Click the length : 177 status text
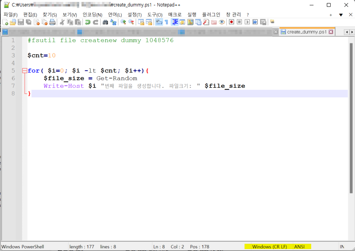This screenshot has width=355, height=251. tap(82, 247)
